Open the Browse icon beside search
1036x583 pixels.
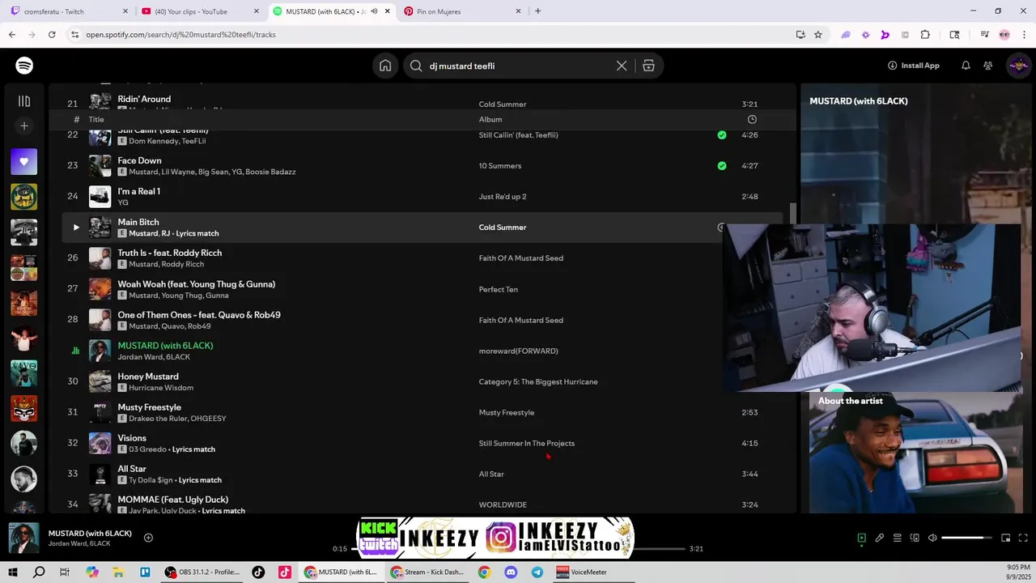pyautogui.click(x=648, y=66)
